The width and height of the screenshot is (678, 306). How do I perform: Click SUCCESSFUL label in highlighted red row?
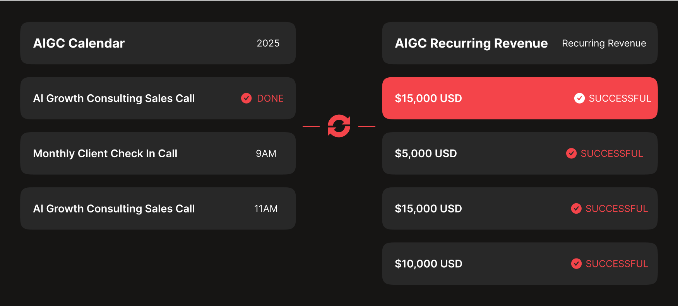click(x=620, y=99)
